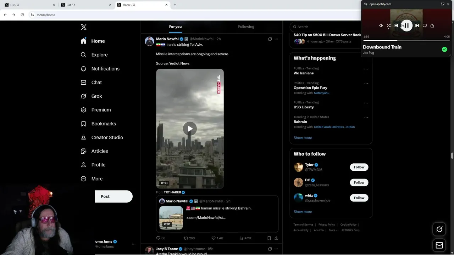Open Notifications in the sidebar
This screenshot has height=255, width=454.
100,69
